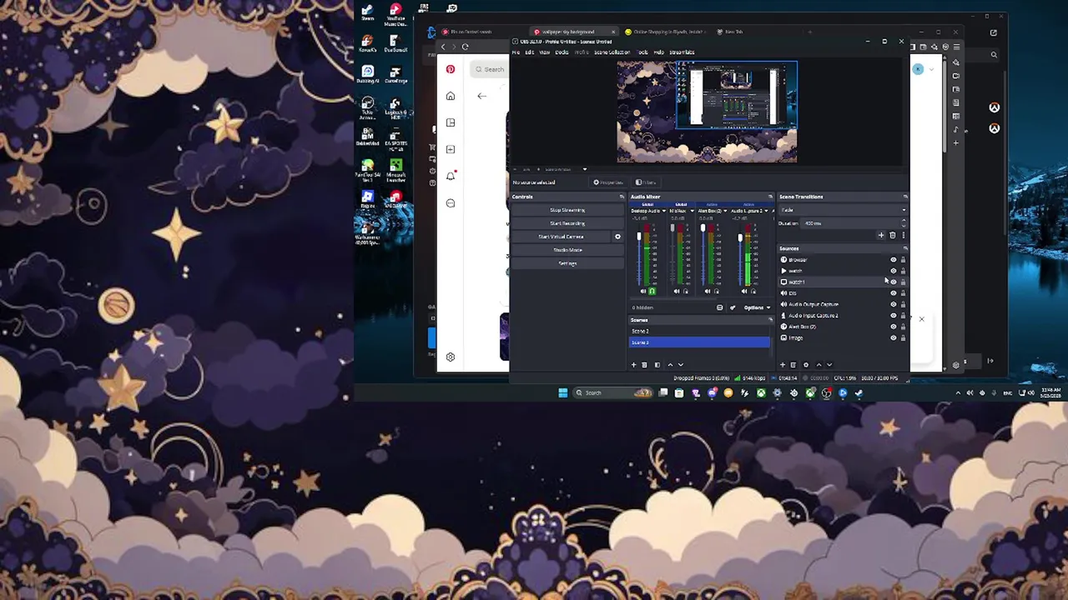Click Start Virtual Camera button
1068x600 pixels.
coord(561,237)
